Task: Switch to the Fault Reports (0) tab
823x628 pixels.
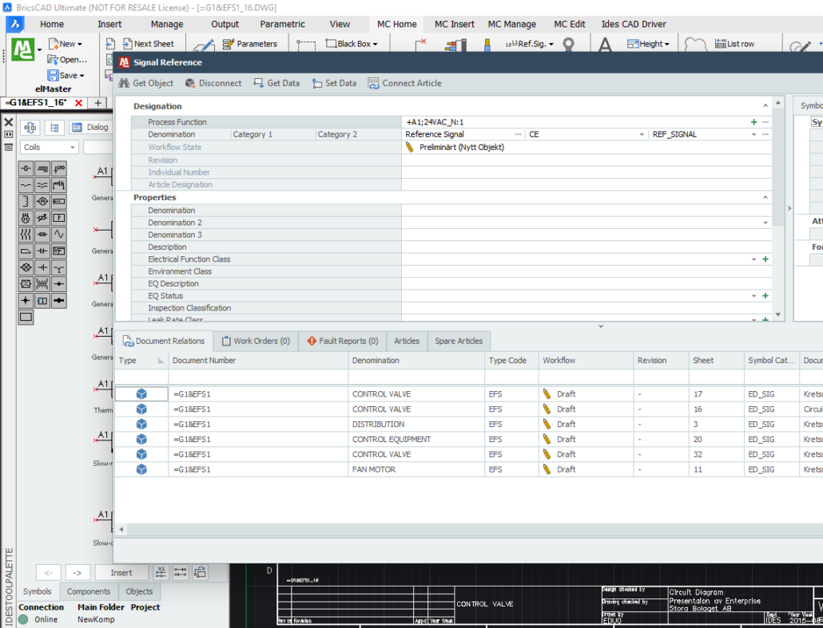Action: (x=342, y=341)
